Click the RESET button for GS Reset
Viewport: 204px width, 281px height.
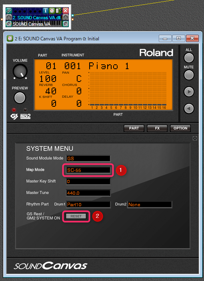[76, 216]
